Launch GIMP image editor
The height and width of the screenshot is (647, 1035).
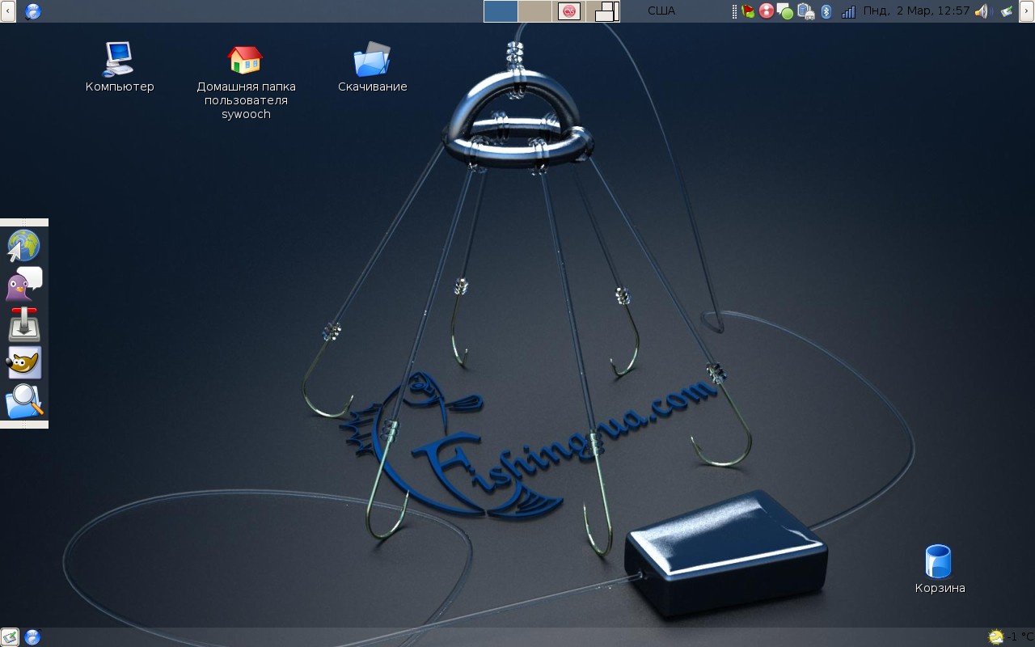(23, 363)
